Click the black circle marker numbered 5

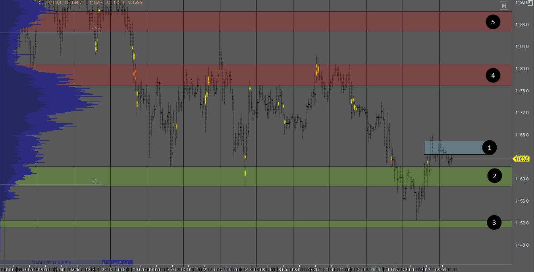point(493,22)
